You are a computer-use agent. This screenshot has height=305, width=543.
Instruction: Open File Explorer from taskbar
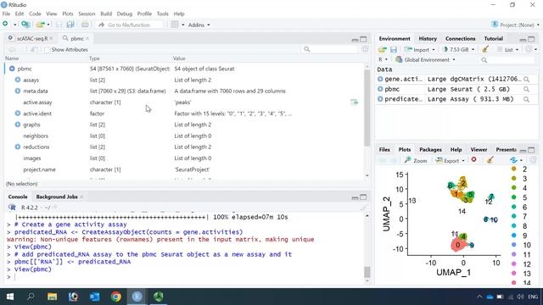tap(53, 297)
